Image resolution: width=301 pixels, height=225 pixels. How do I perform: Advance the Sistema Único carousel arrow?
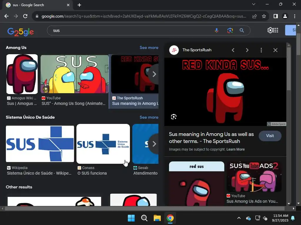point(154,144)
